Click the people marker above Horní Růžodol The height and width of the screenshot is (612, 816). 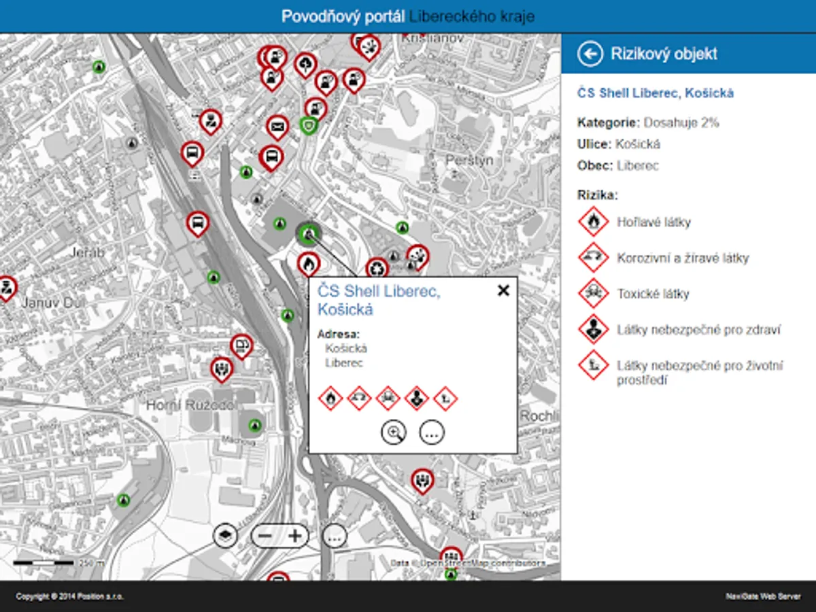tap(220, 370)
